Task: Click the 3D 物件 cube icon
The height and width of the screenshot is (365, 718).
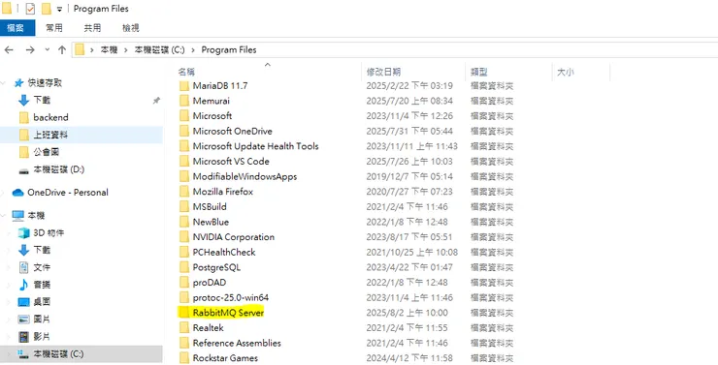Action: click(x=23, y=233)
